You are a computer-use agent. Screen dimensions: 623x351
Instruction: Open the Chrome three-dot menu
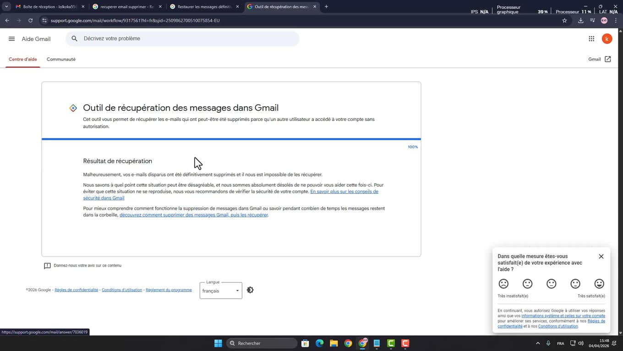click(x=616, y=21)
